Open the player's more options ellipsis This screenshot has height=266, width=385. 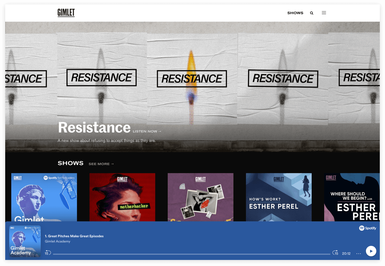coord(358,254)
